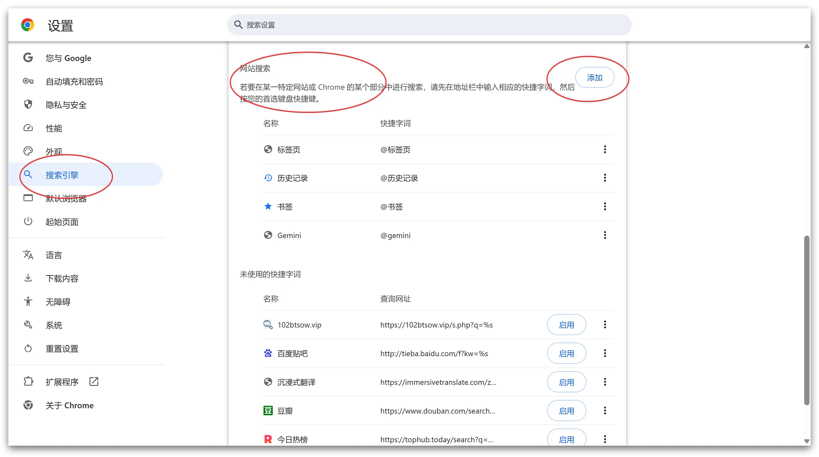
Task: Click the 搜索设置 search field
Action: 429,25
